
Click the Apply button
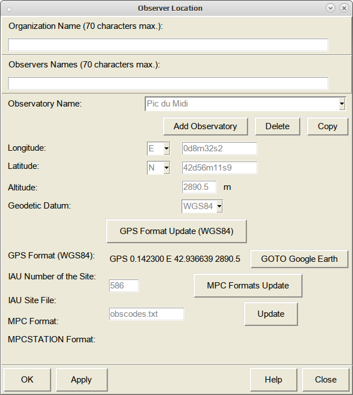tap(81, 380)
